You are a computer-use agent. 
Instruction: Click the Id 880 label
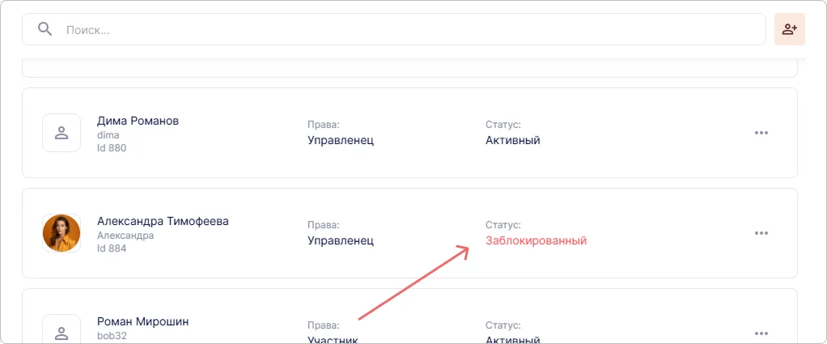pyautogui.click(x=112, y=148)
